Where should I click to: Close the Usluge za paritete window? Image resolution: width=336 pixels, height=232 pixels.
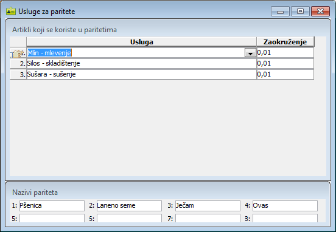pos(320,12)
